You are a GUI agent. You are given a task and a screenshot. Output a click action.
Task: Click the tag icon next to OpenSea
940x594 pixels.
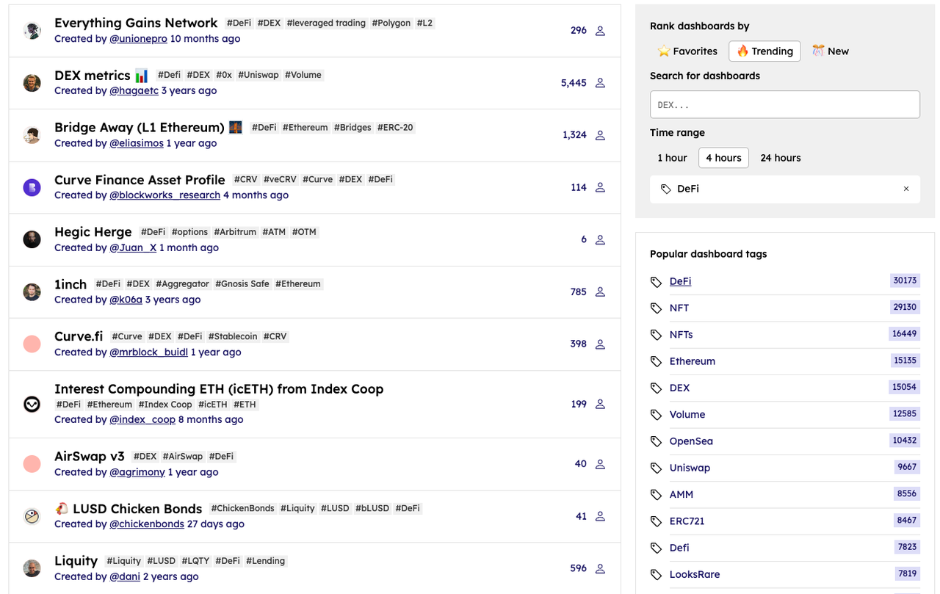[x=656, y=441]
